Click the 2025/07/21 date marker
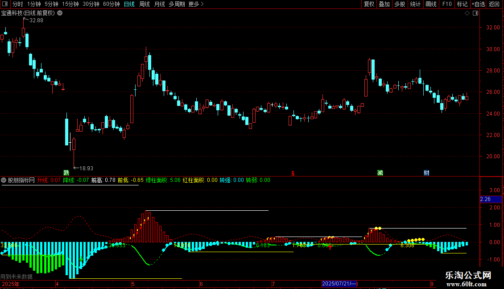504x289 pixels. point(339,284)
